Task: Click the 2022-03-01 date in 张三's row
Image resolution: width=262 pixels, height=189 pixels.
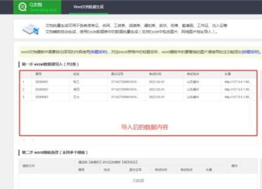Action: [x=157, y=82]
